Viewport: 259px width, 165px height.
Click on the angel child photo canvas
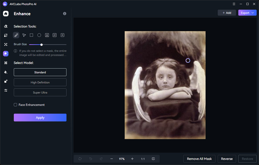pyautogui.click(x=165, y=85)
